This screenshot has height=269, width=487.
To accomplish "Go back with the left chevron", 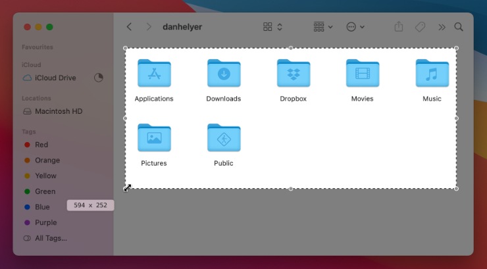I will [129, 27].
